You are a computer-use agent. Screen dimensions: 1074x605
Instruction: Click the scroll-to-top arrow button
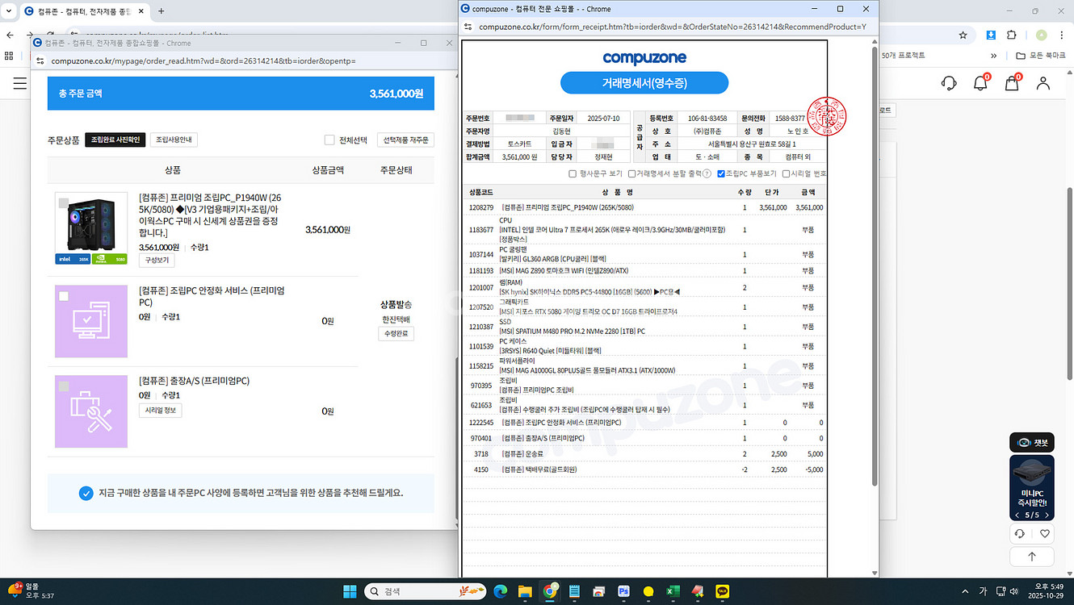pos(1031,557)
